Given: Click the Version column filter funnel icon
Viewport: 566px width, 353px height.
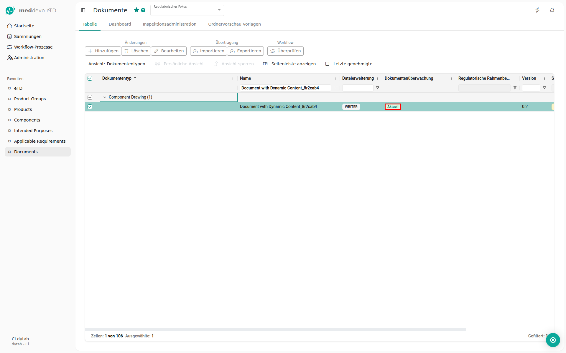Looking at the screenshot, I should point(544,88).
